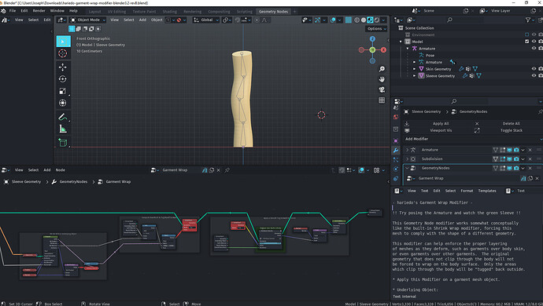Toggle camera view icon in the viewport
543x306 pixels.
coord(382,89)
